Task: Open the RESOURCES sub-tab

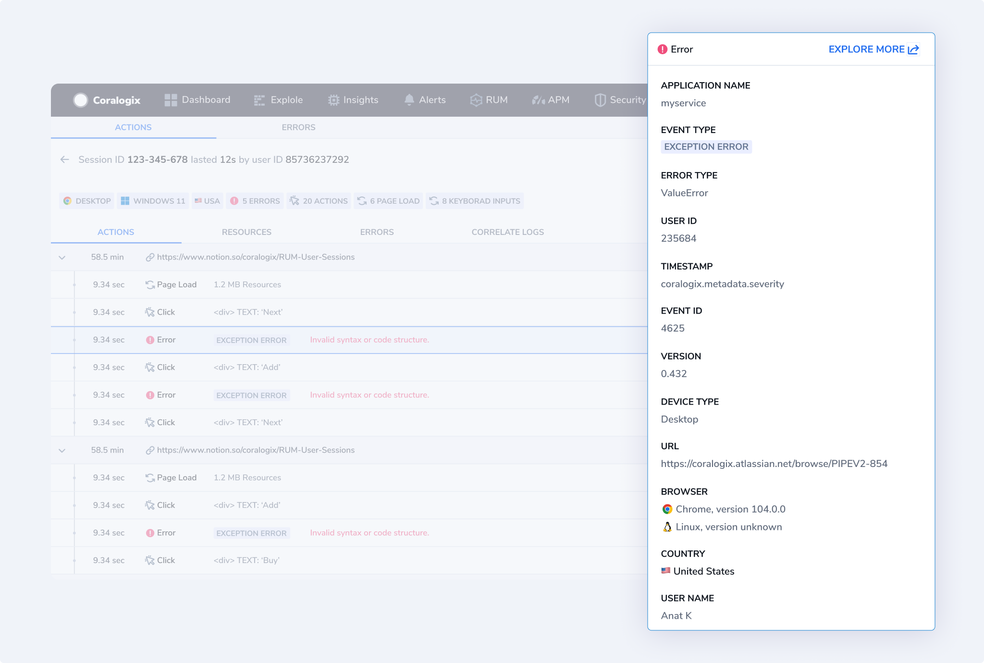Action: pyautogui.click(x=246, y=232)
